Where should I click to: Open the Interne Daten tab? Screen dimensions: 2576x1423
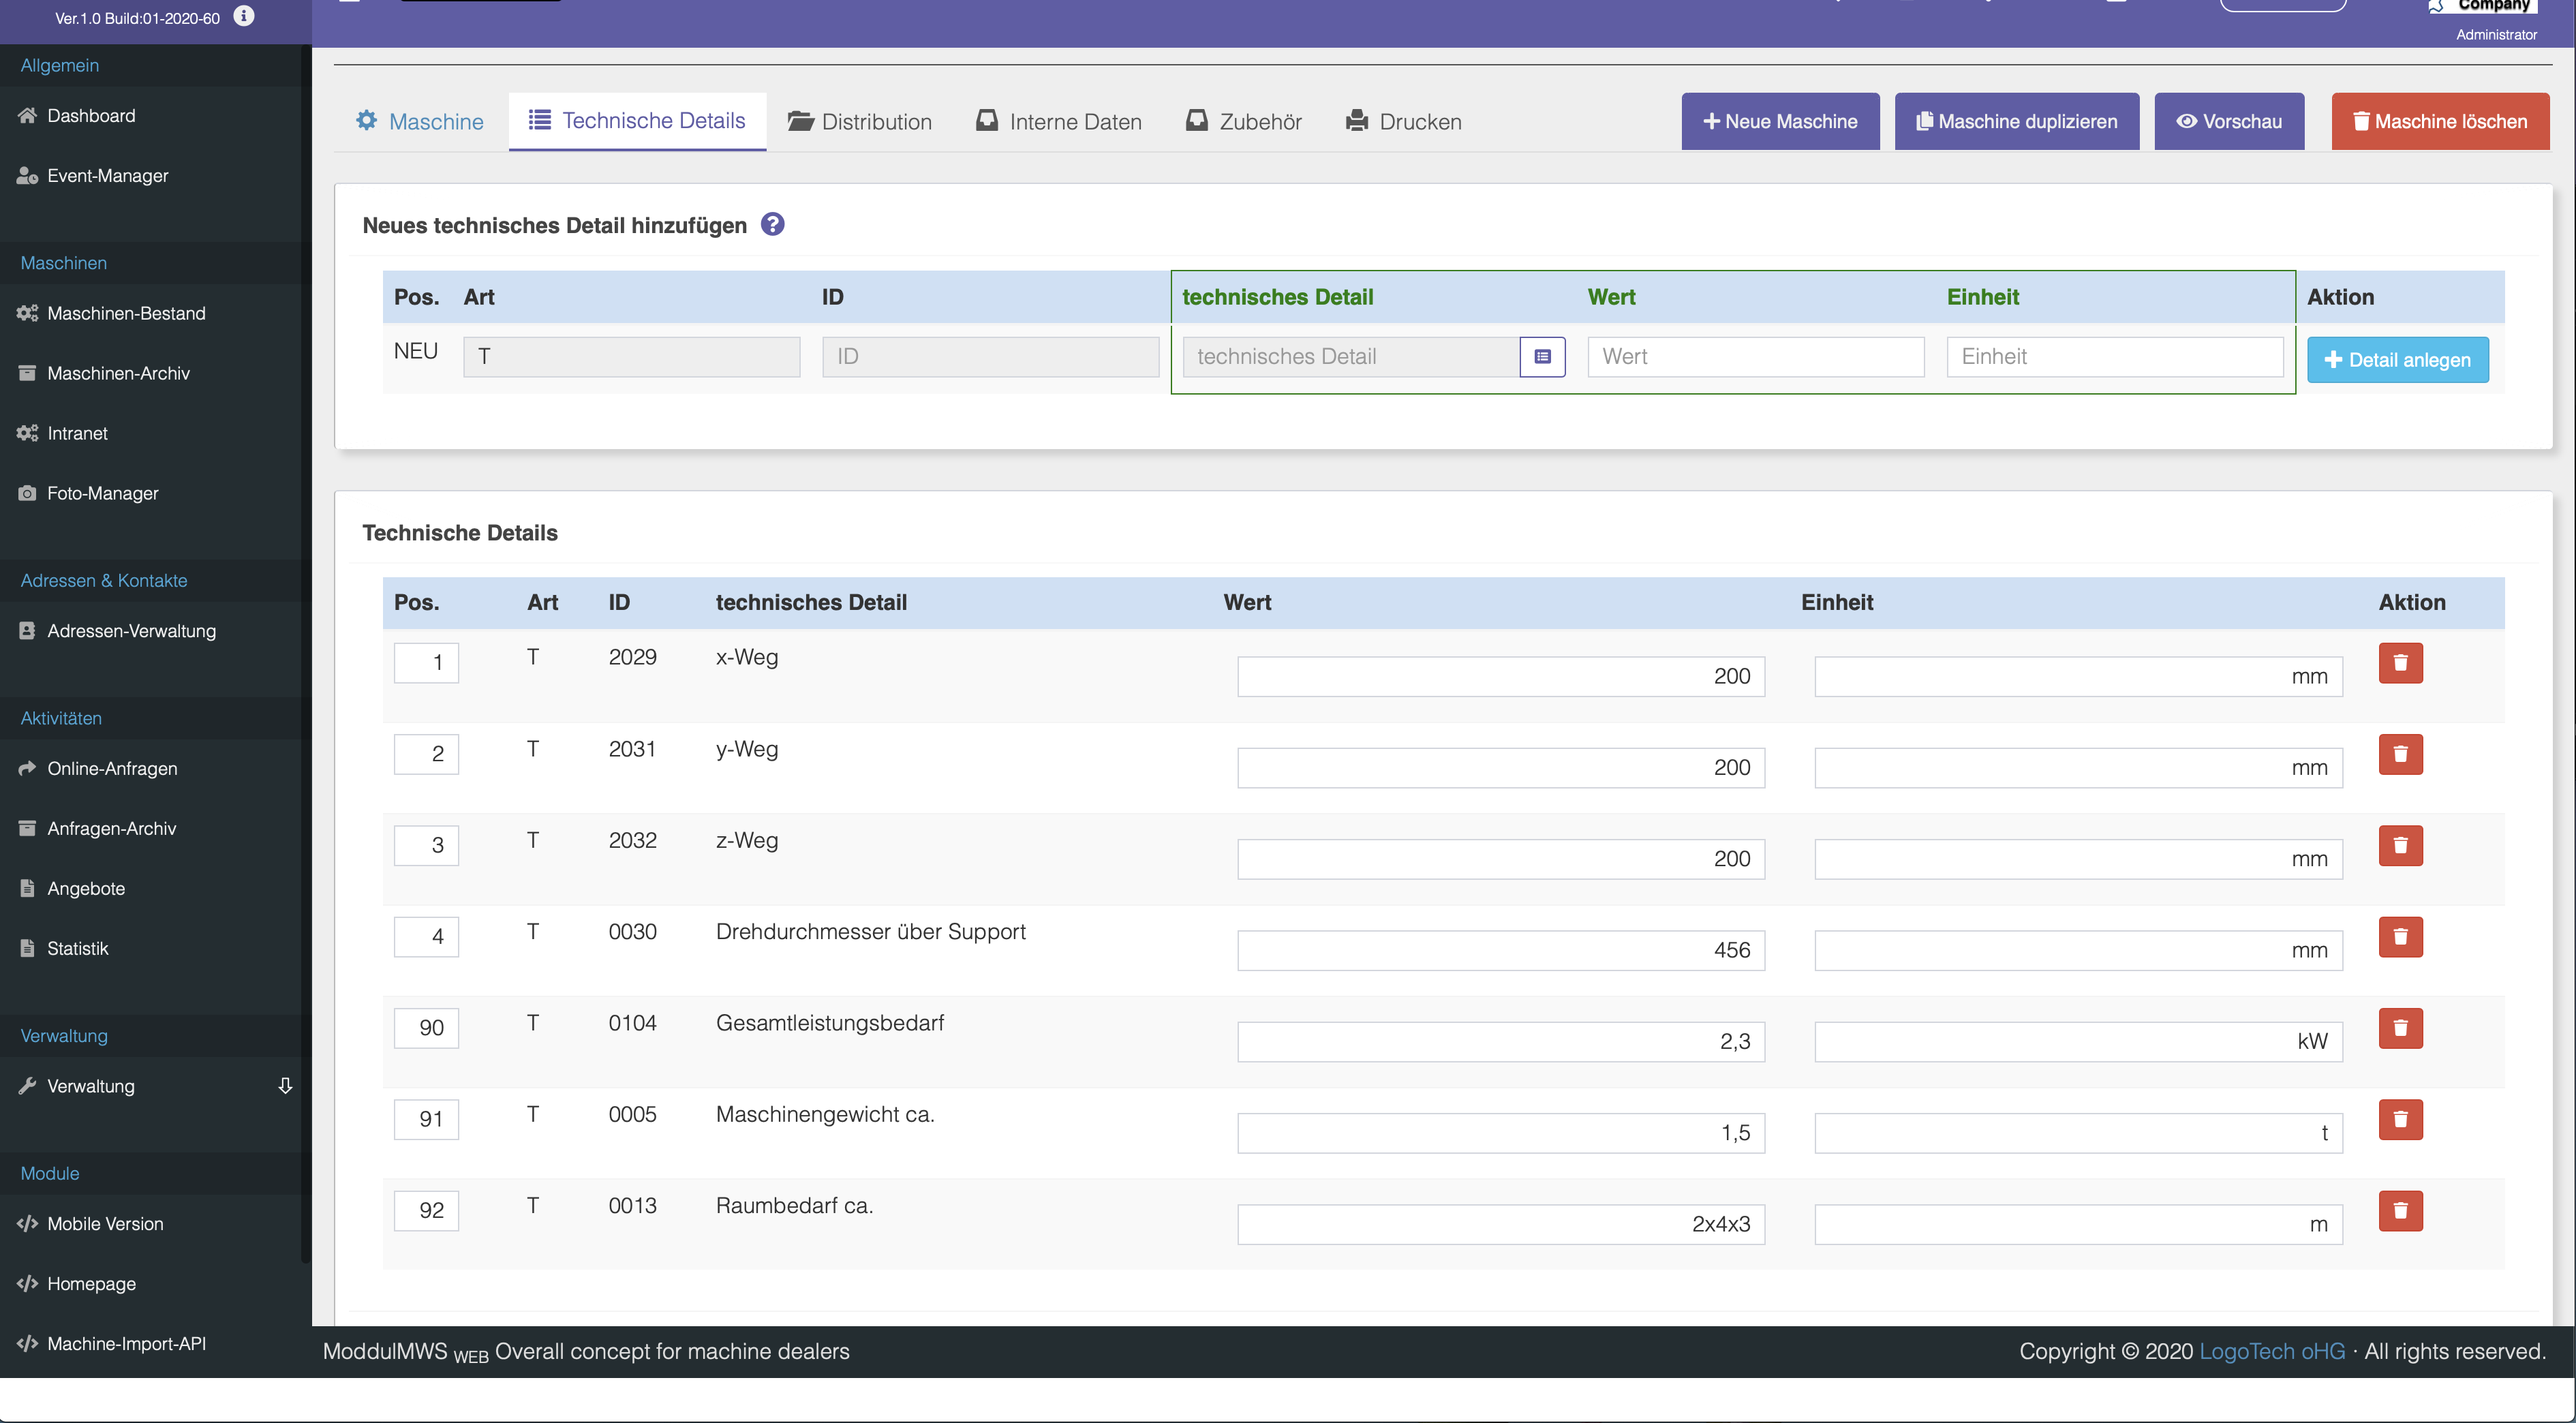pos(1059,122)
